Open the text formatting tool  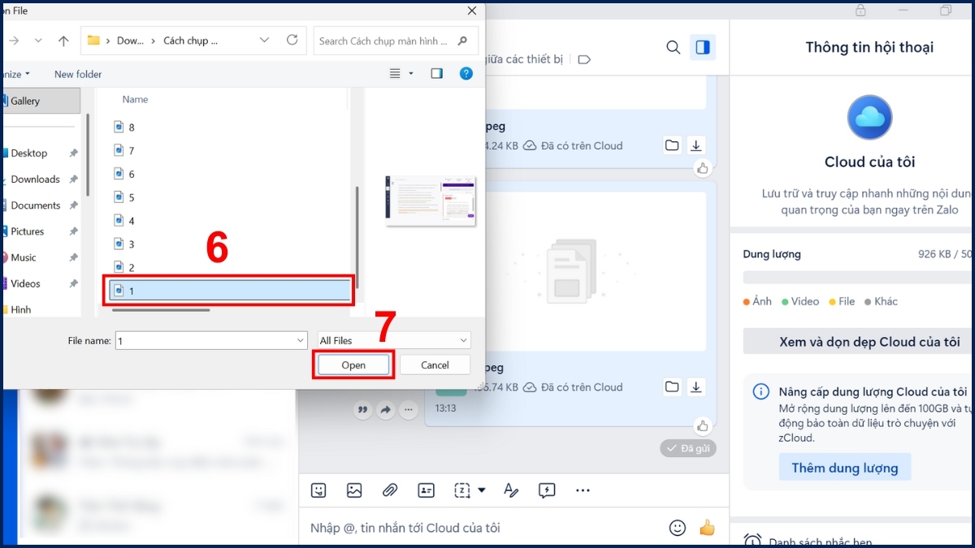click(511, 490)
